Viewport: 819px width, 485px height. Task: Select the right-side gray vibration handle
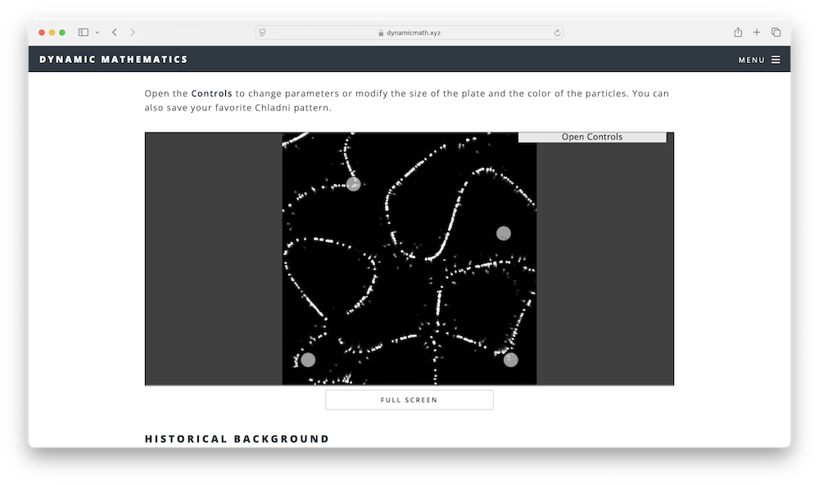[x=504, y=233]
